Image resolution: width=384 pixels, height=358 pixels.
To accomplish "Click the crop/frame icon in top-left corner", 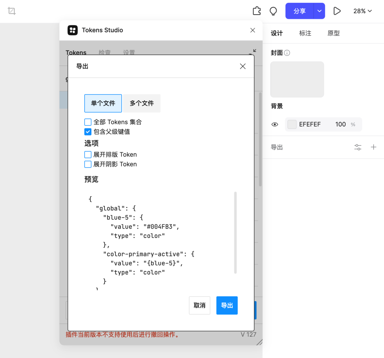I will pos(11,11).
